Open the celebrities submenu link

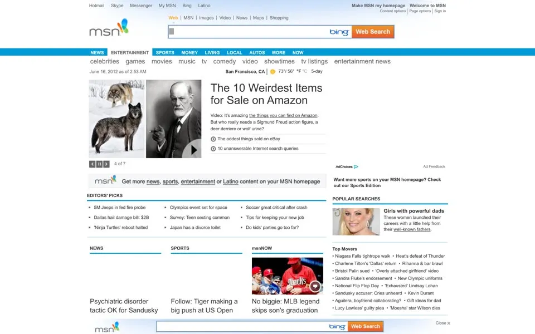pos(104,61)
